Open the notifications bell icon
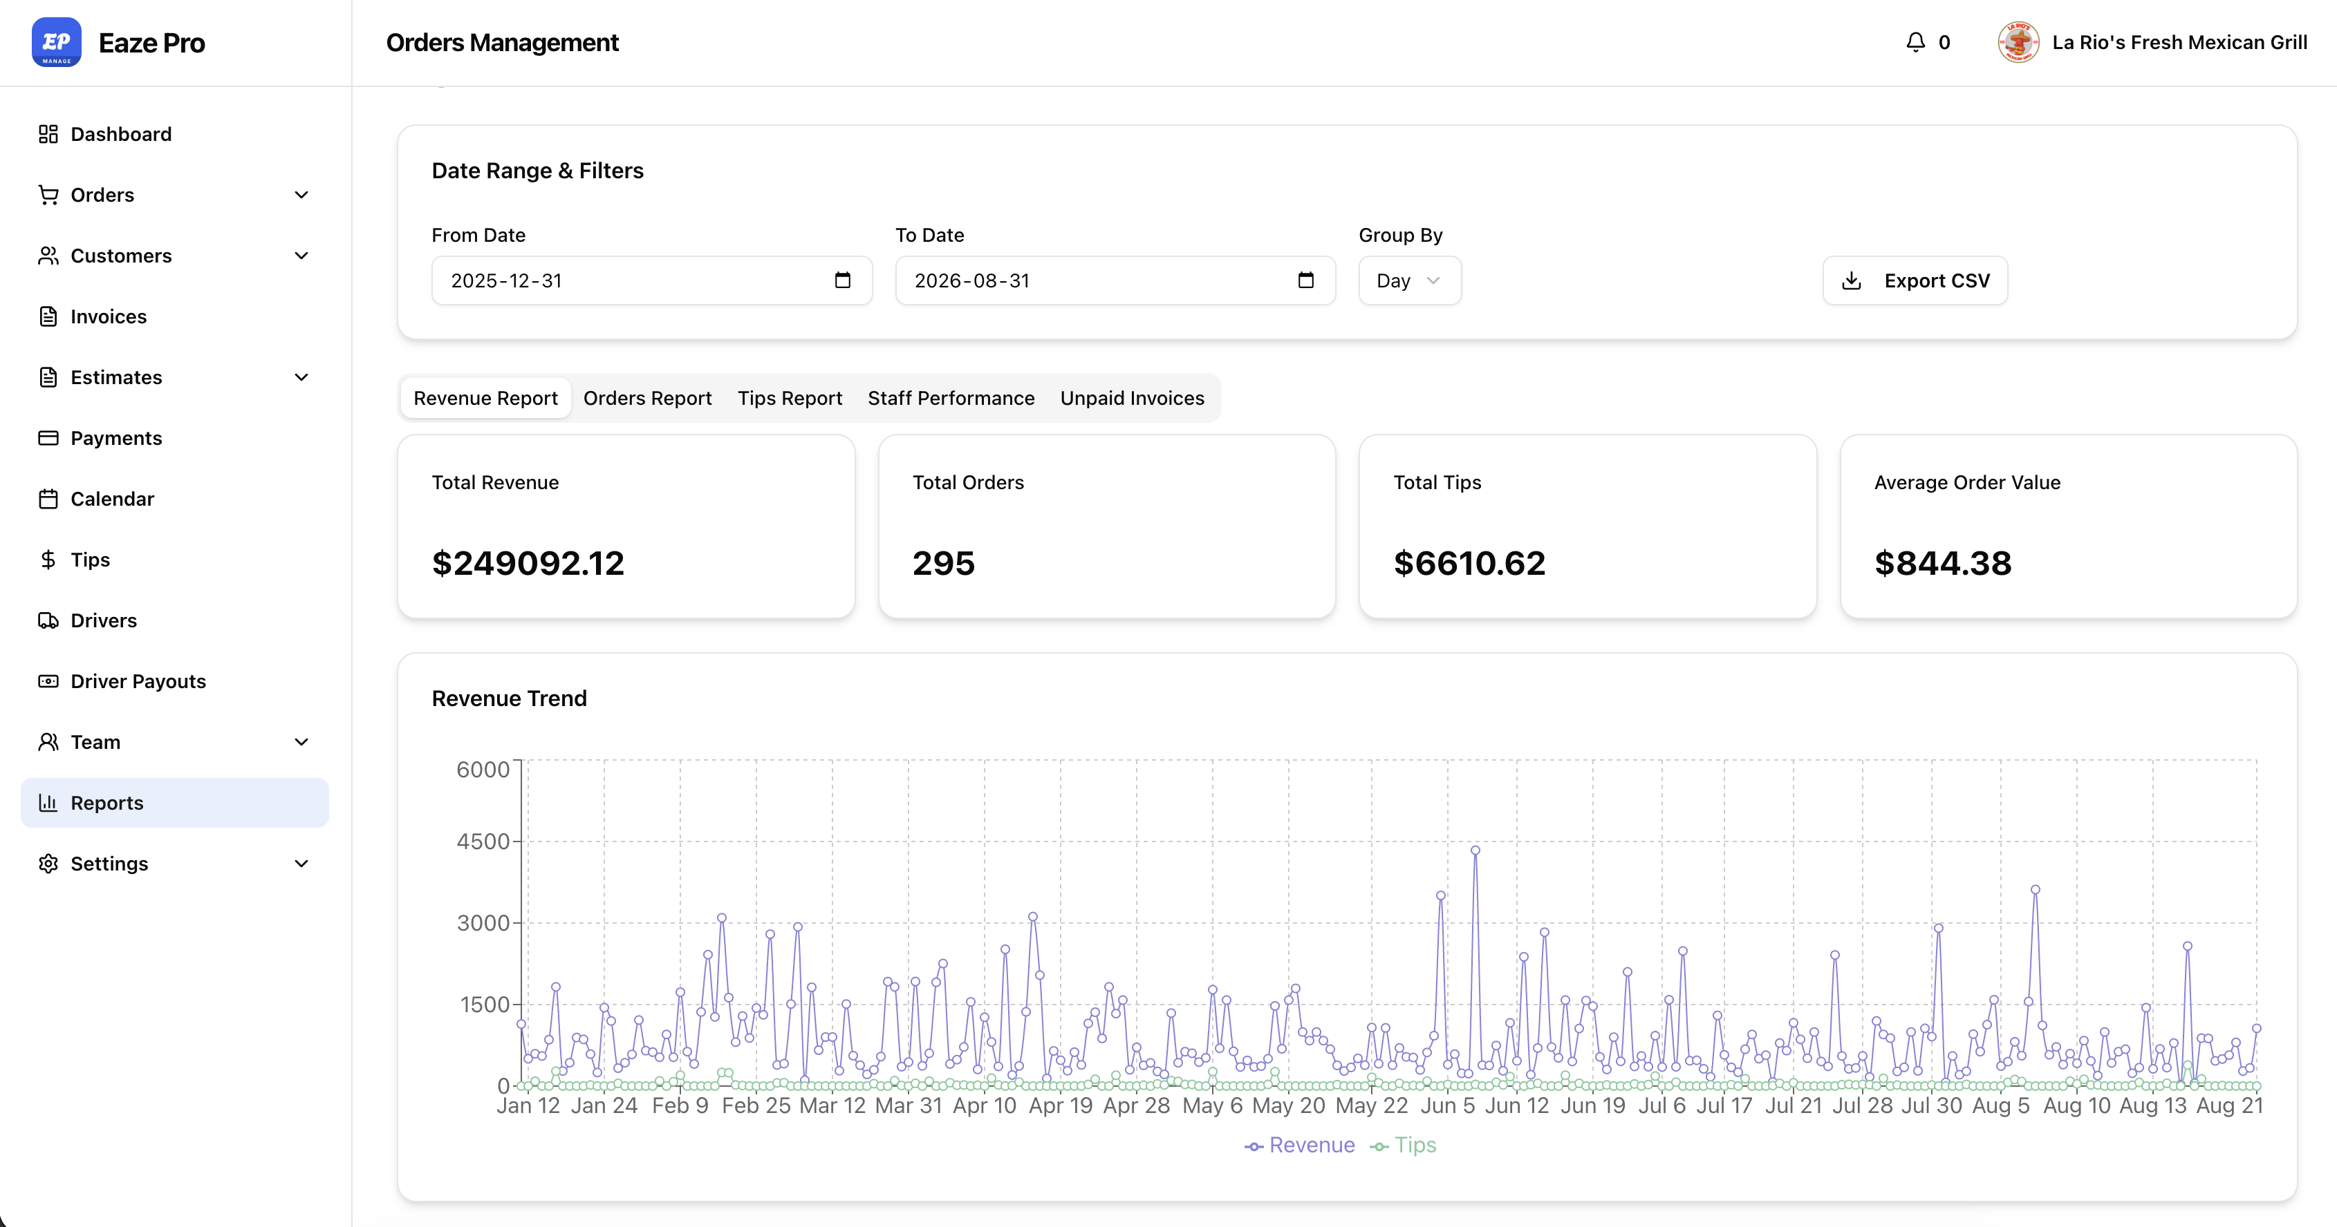The height and width of the screenshot is (1227, 2337). coord(1915,43)
